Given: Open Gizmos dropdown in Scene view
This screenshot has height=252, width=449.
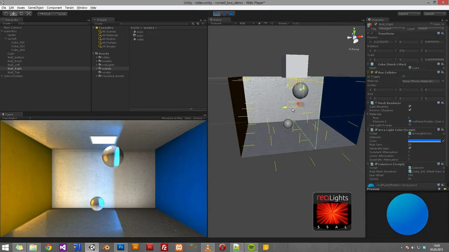Looking at the screenshot, I should tap(284, 23).
